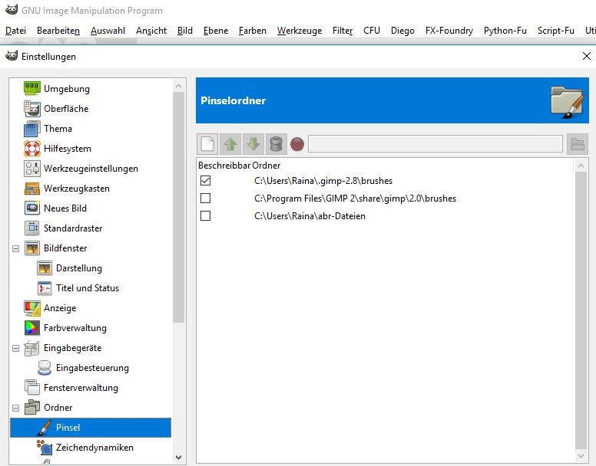Click the Oberfläche icon

coord(32,108)
